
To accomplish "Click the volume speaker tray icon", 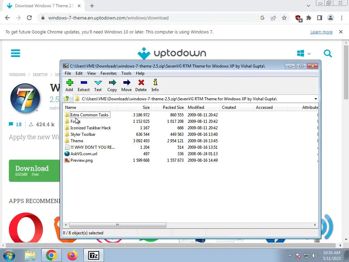I will (x=315, y=256).
